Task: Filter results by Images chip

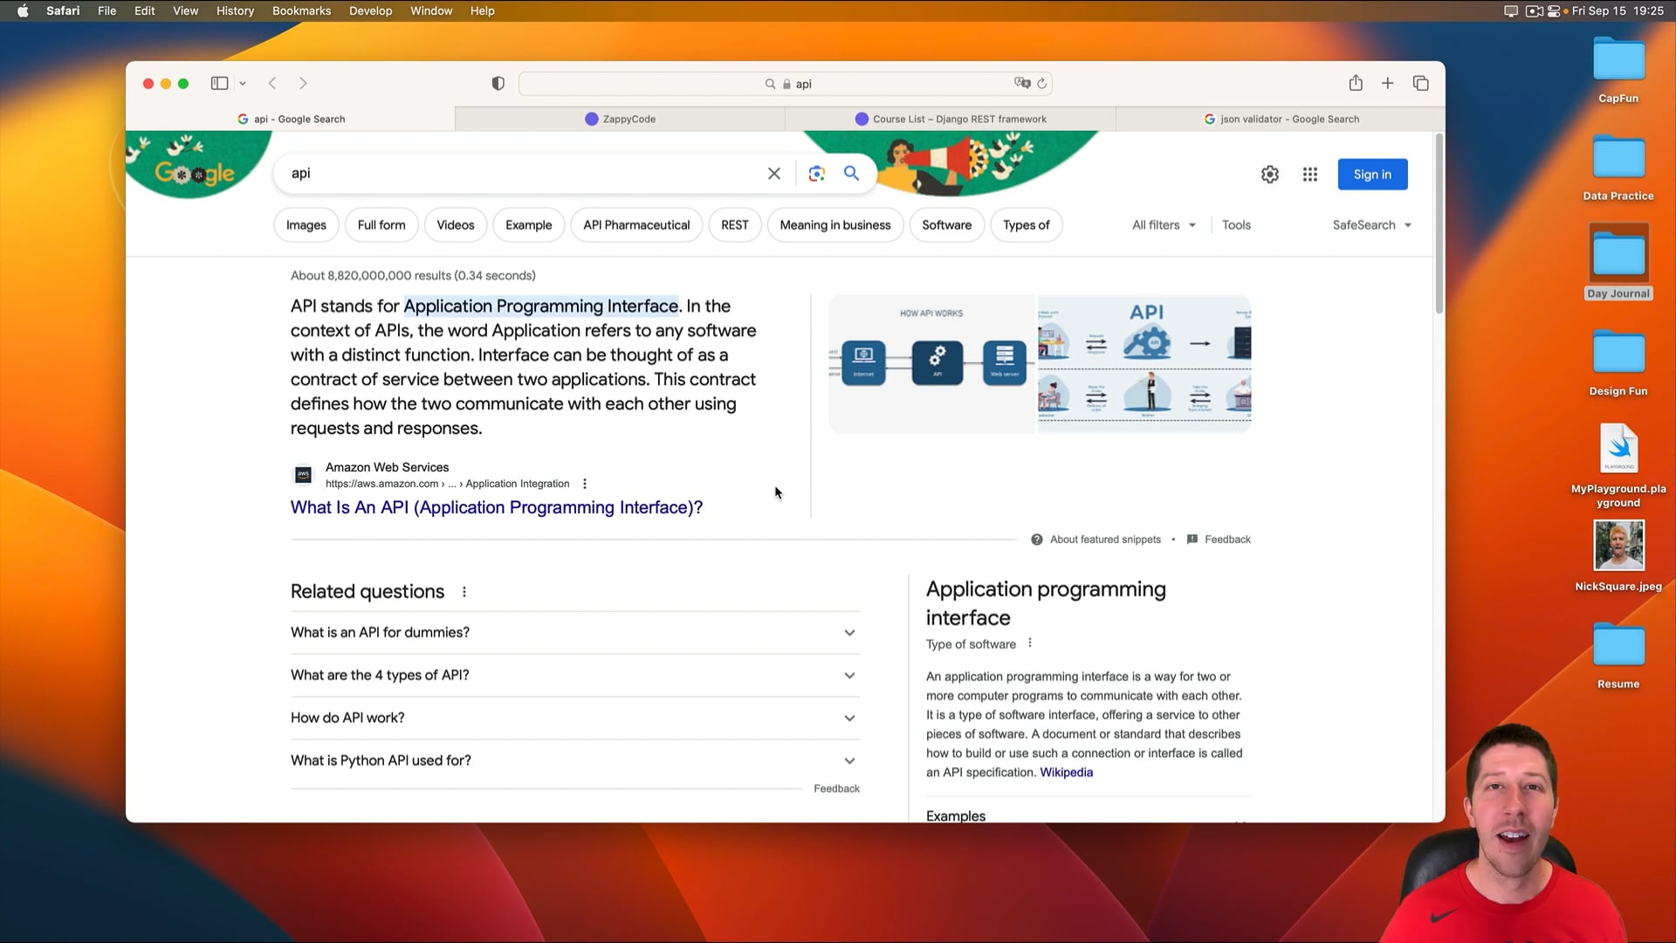Action: coord(306,225)
